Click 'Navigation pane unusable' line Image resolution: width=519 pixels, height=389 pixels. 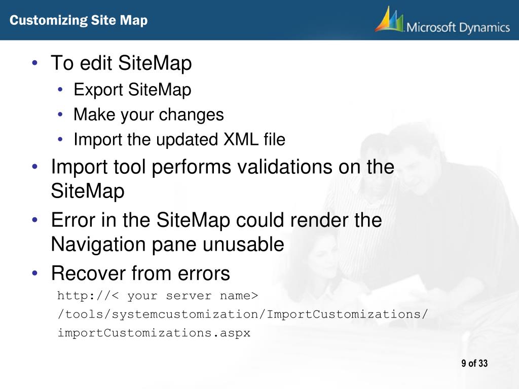pyautogui.click(x=167, y=244)
